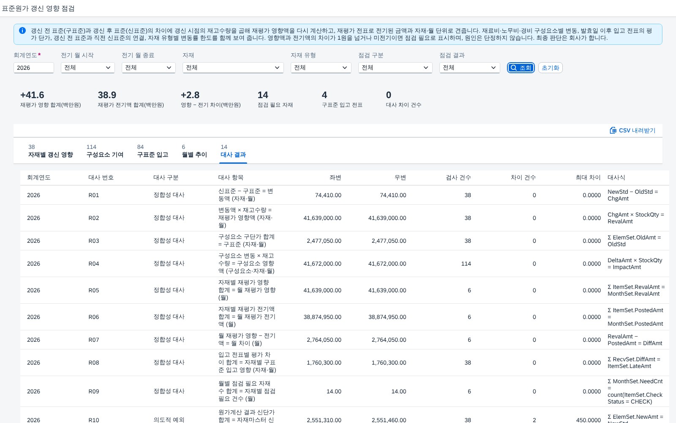Click the CSV 내려받기 link
This screenshot has width=676, height=423.
click(632, 130)
